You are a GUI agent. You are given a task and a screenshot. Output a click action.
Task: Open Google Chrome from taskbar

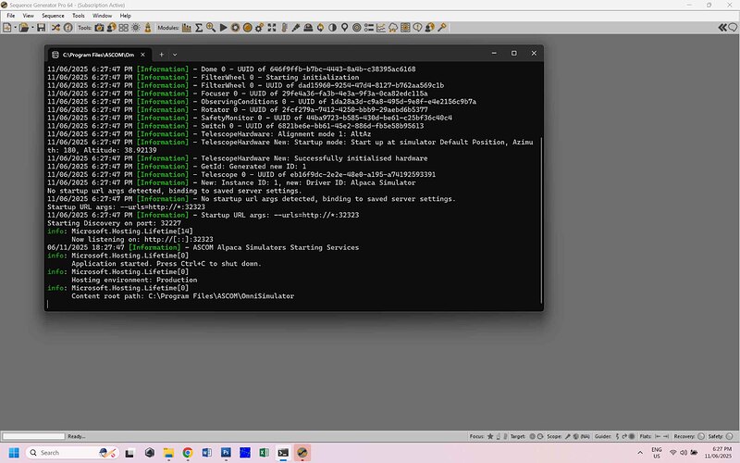coord(188,453)
